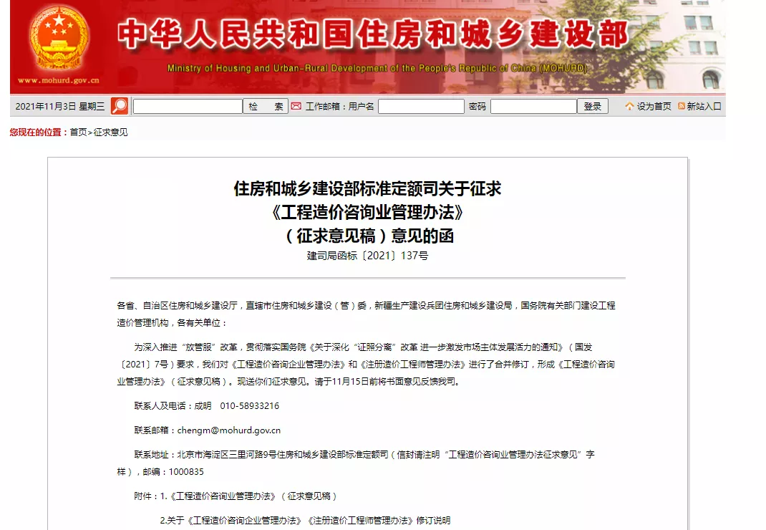Screen dimensions: 766x530
Task: Click the national emblem logo
Action: click(59, 38)
